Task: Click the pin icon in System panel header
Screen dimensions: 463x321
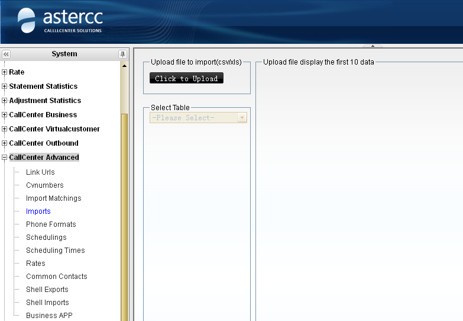Action: tap(122, 54)
